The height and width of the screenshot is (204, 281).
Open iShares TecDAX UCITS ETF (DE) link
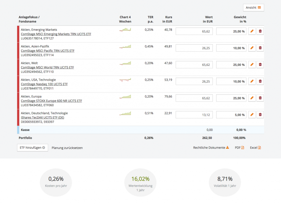tap(43, 118)
